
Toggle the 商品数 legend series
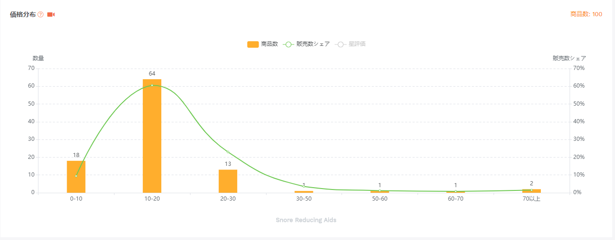pos(262,44)
